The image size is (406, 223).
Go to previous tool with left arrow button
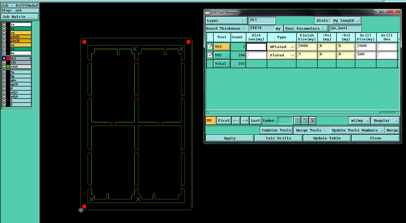(236, 120)
